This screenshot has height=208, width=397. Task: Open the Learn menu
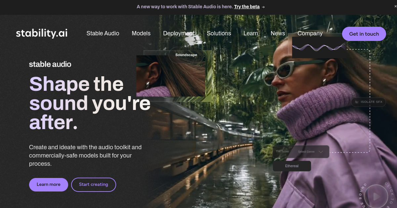tap(251, 33)
